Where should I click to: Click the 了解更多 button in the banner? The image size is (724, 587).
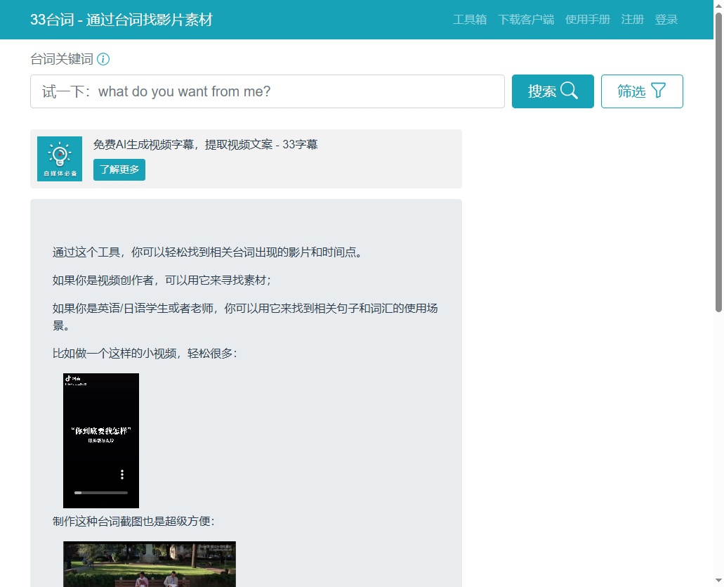coord(119,170)
